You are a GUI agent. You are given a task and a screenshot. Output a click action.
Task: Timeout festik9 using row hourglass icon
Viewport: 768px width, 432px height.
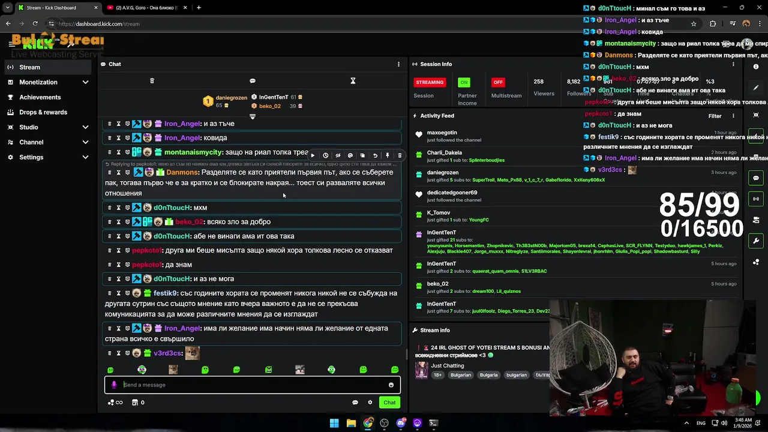[118, 293]
